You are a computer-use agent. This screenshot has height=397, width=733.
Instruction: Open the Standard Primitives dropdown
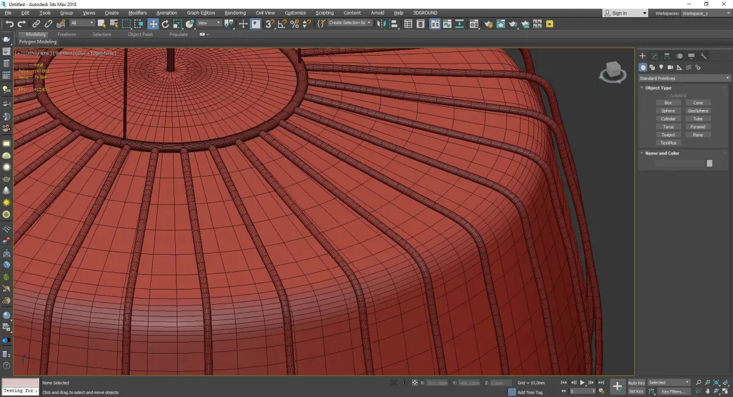(x=684, y=78)
